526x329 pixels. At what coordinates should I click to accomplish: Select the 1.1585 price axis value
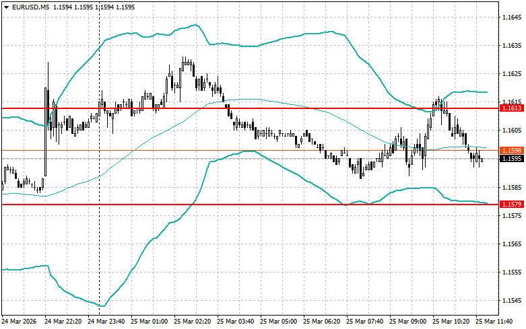click(x=512, y=187)
